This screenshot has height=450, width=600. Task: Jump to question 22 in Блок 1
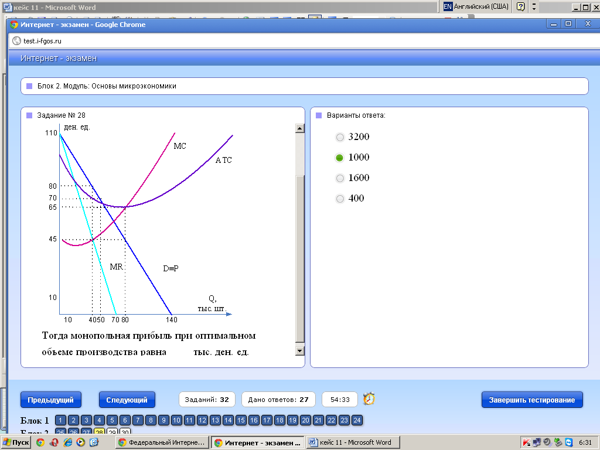331,420
